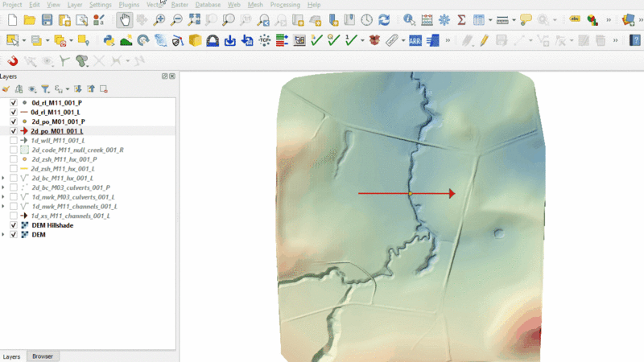Click the Identify Features tool

(x=410, y=19)
